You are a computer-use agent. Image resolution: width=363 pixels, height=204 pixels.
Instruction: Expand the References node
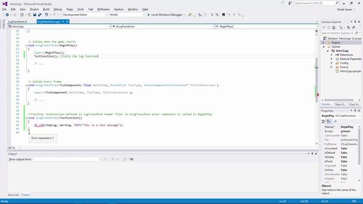point(331,55)
